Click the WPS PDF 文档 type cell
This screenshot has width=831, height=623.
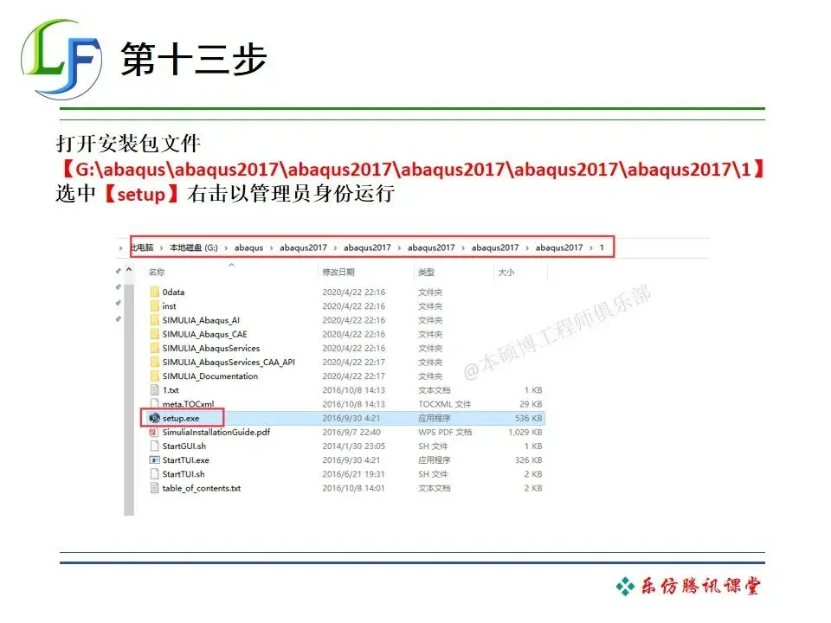[x=445, y=432]
